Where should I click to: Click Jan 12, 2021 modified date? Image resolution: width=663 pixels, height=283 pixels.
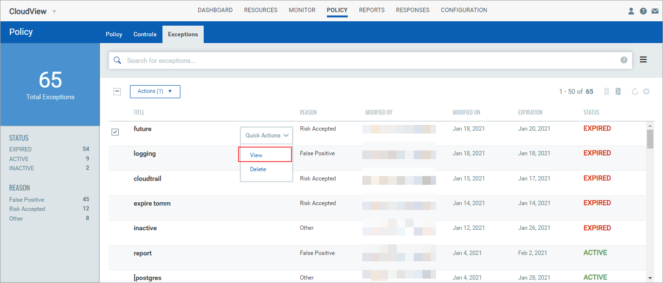[x=469, y=228]
